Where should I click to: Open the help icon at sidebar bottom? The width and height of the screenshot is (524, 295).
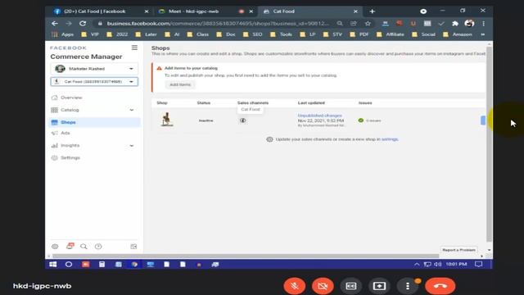98,247
